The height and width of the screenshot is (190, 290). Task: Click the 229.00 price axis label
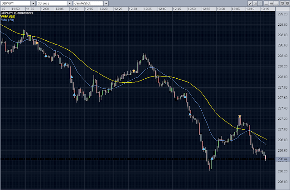[283, 25]
